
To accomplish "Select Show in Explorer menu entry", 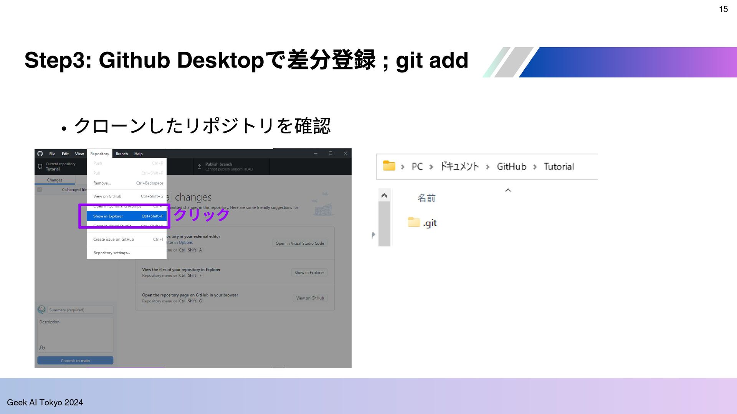I will [x=127, y=216].
